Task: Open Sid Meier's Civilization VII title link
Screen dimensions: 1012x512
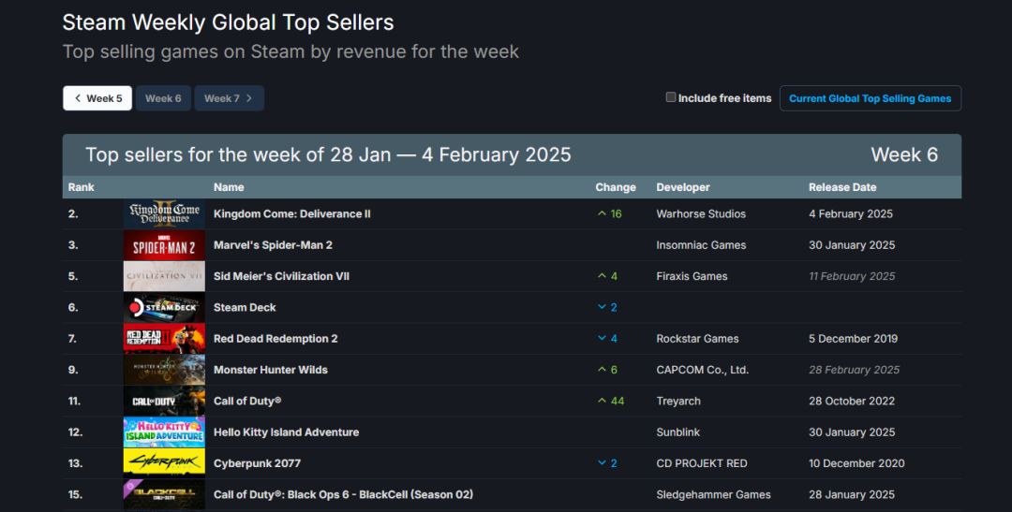Action: click(281, 276)
